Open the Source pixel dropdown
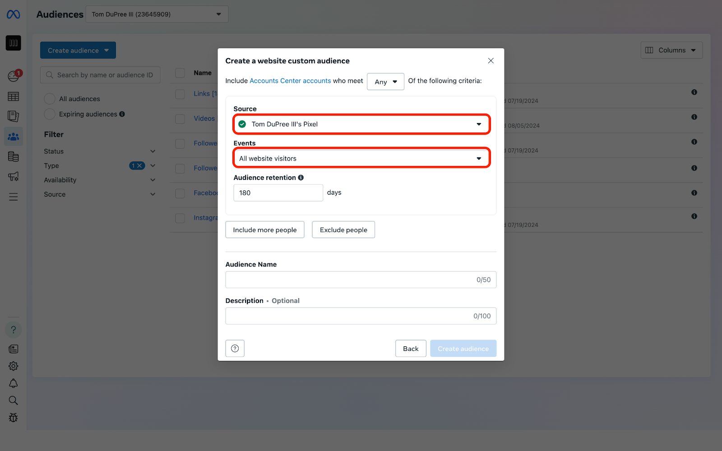The height and width of the screenshot is (451, 722). (361, 124)
